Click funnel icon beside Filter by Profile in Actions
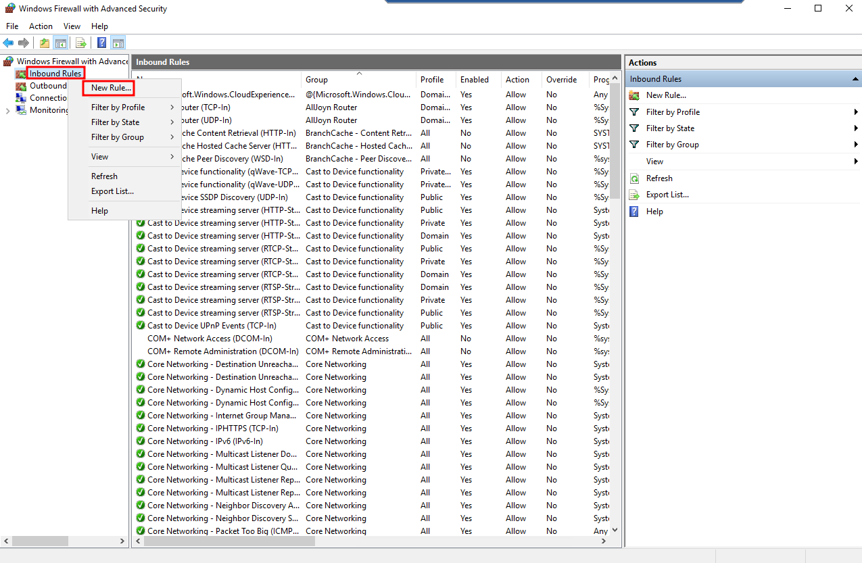 pyautogui.click(x=634, y=112)
